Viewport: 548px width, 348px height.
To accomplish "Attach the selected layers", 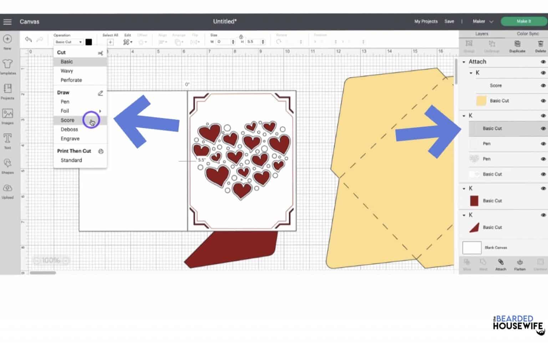I will pos(501,266).
